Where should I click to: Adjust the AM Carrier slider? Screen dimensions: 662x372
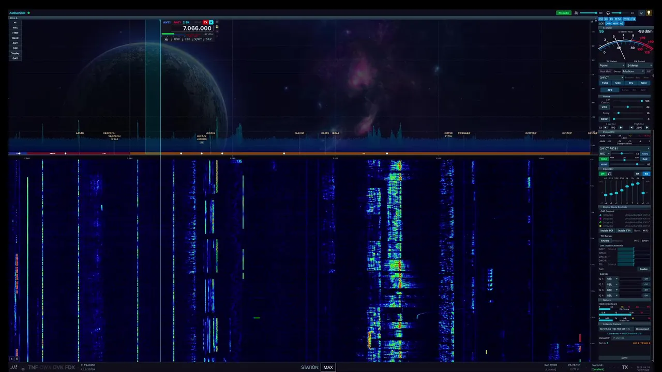pos(628,101)
